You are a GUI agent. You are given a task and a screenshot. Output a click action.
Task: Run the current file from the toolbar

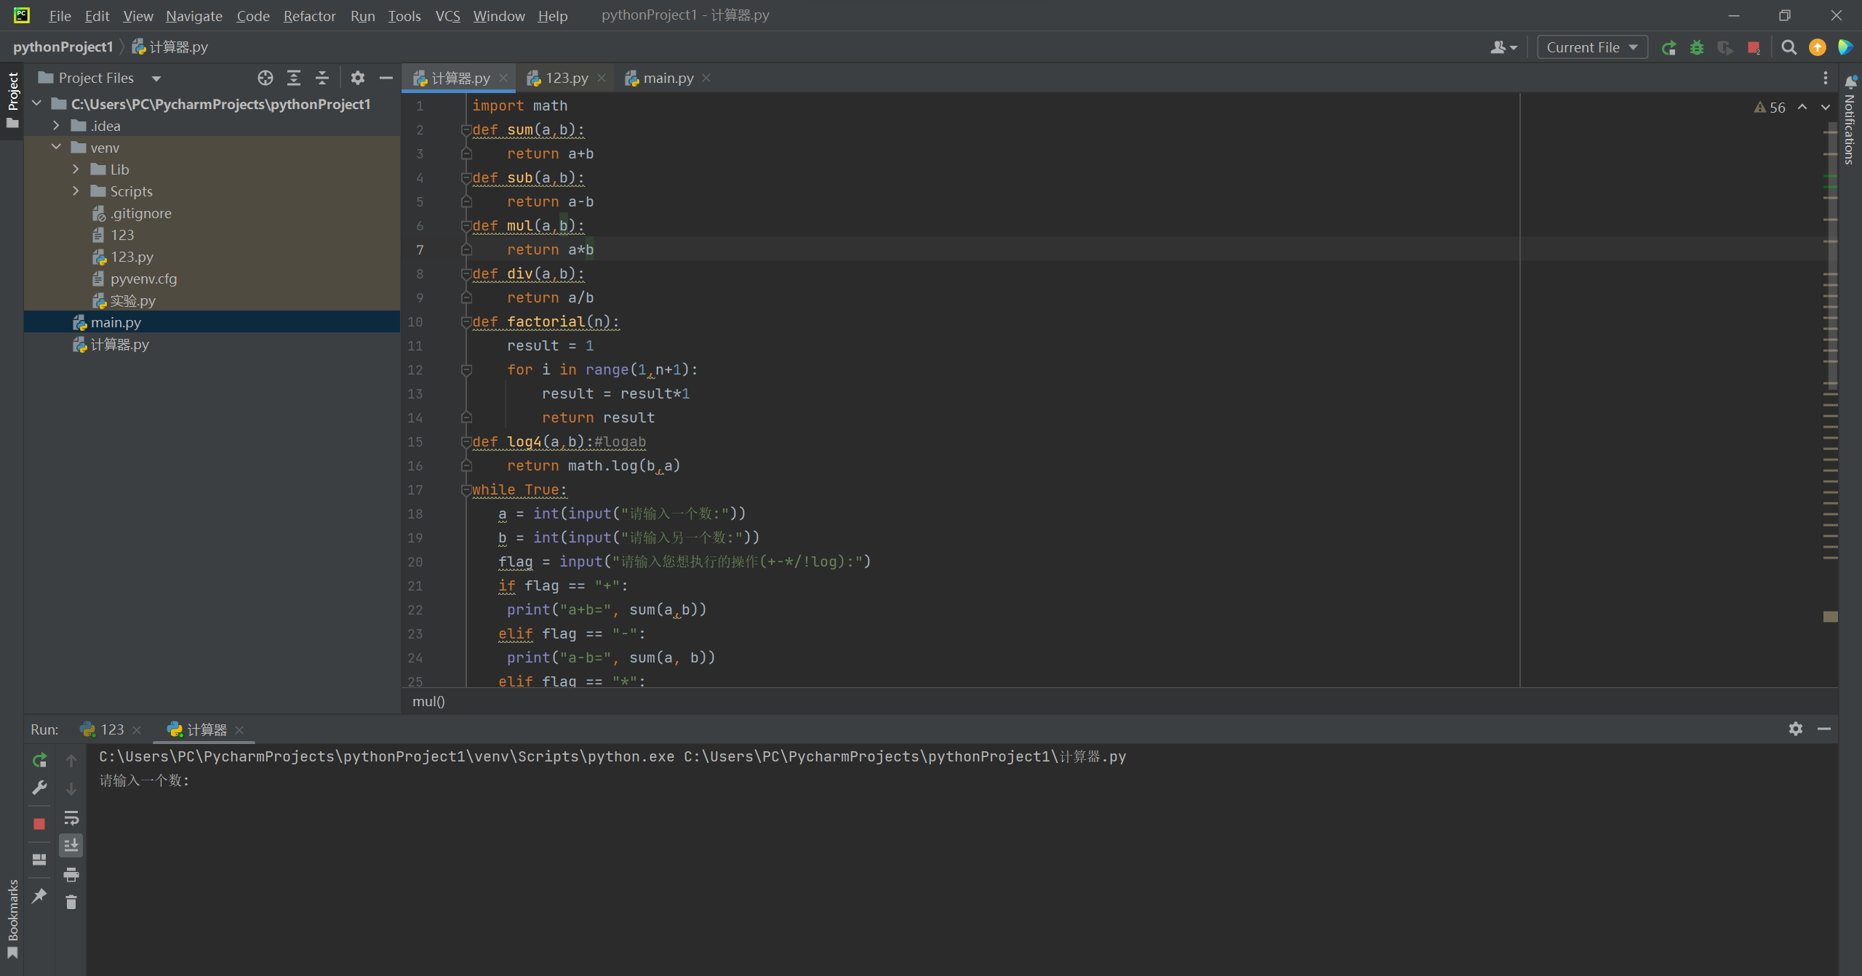click(1669, 48)
